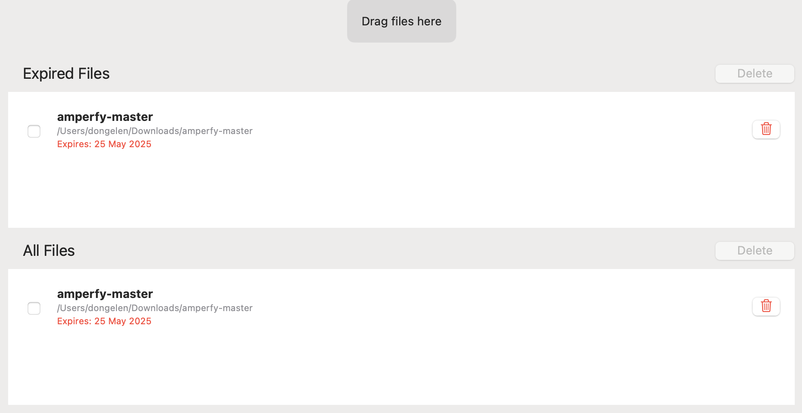Click the file path under the expired entry
Image resolution: width=802 pixels, height=413 pixels.
155,131
